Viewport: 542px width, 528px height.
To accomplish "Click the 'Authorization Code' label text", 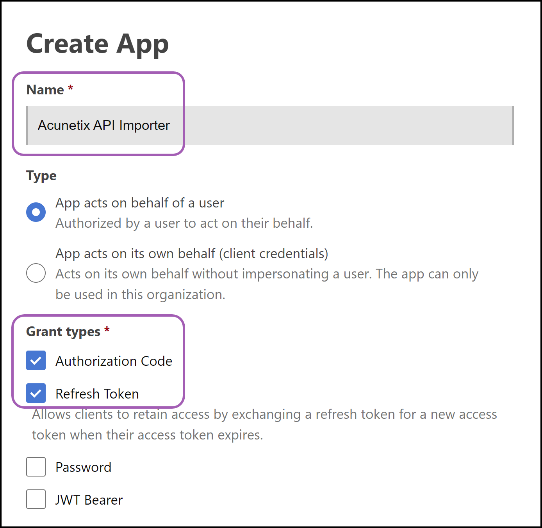I will (x=114, y=361).
